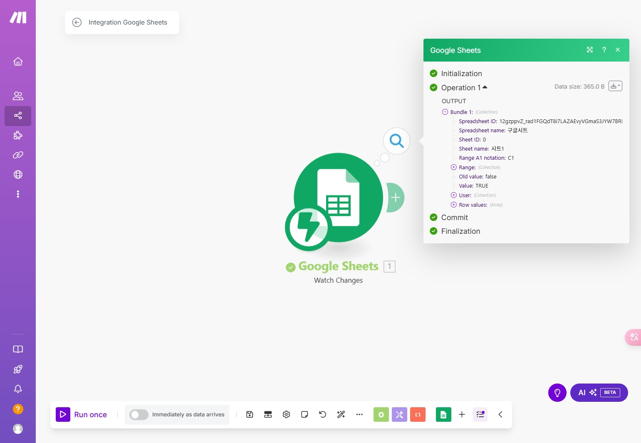
Task: Open the Webhooks globe icon
Action: coord(18,175)
